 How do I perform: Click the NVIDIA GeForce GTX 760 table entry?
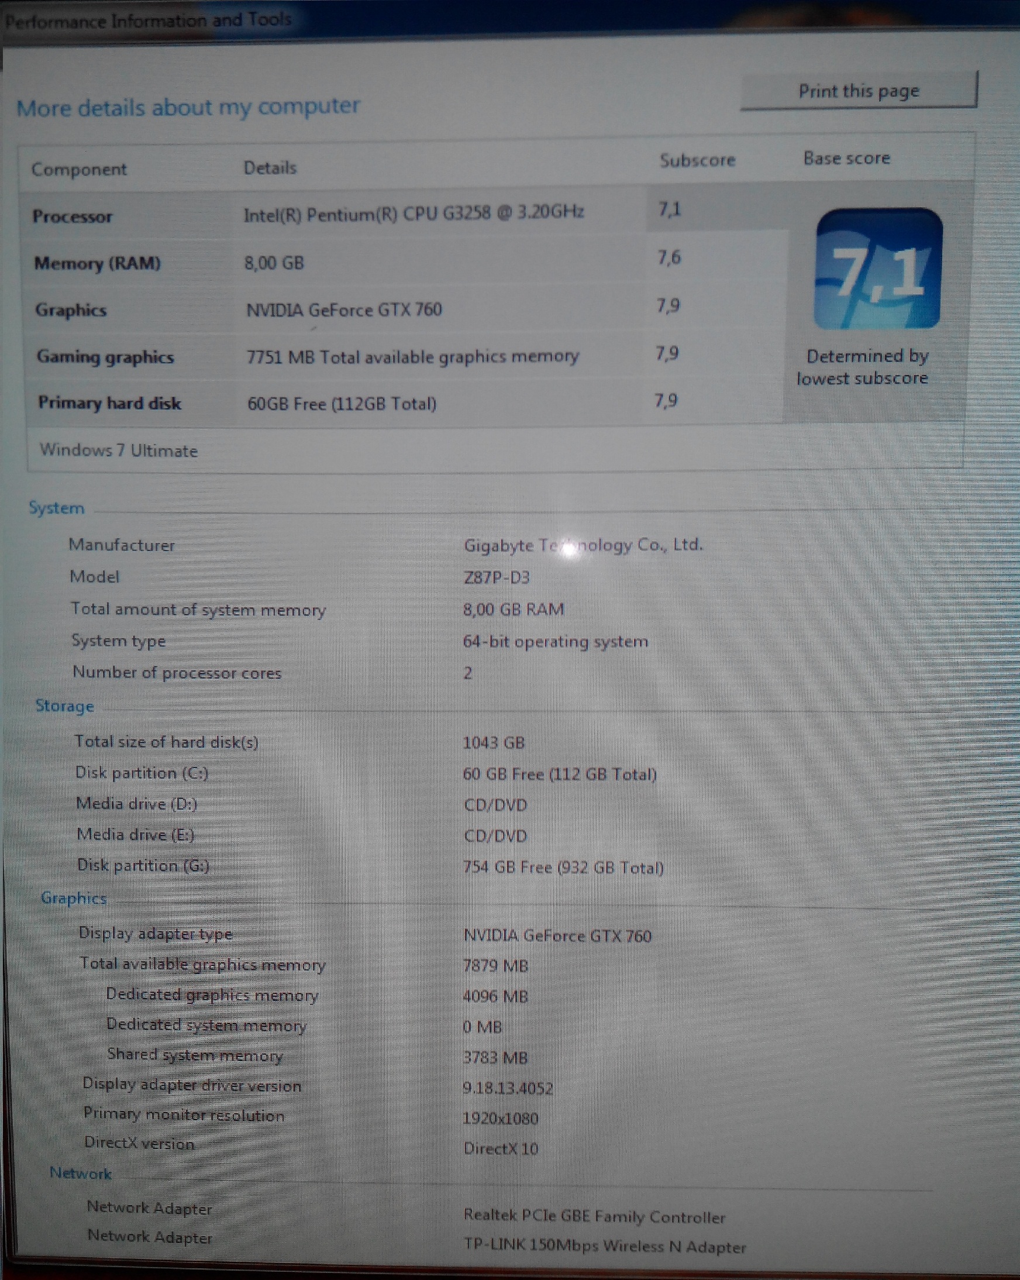(344, 309)
